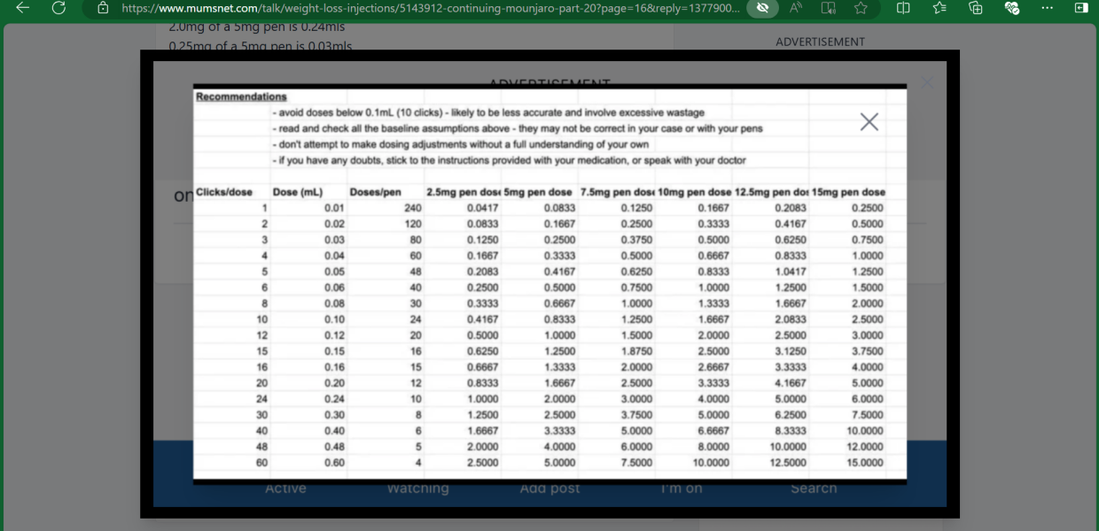Toggle the browser sidebar panel

(x=1080, y=8)
